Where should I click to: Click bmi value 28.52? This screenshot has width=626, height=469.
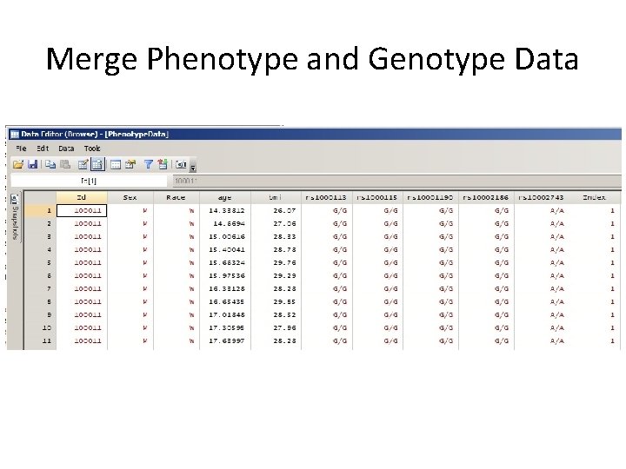pos(284,315)
